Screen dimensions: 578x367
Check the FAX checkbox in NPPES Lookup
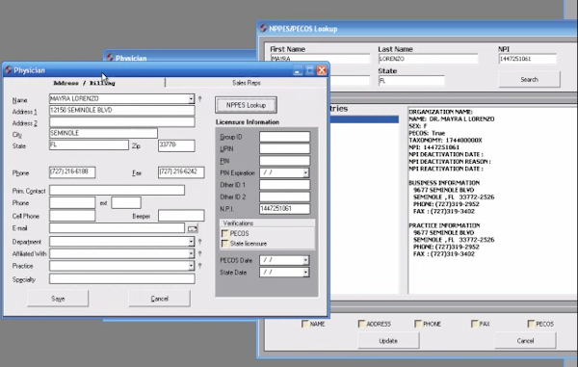(474, 324)
